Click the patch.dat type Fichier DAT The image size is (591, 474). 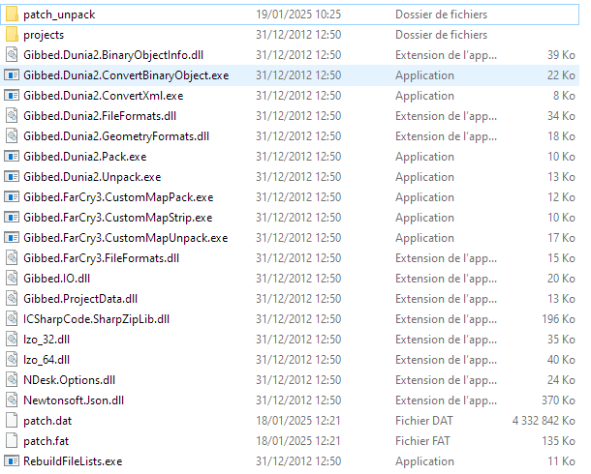click(x=424, y=421)
